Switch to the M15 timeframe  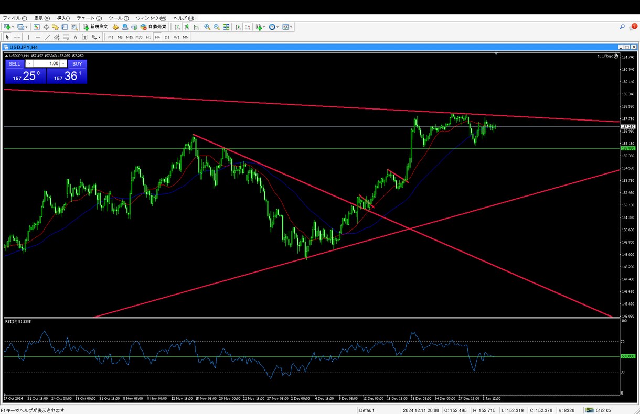coord(129,37)
